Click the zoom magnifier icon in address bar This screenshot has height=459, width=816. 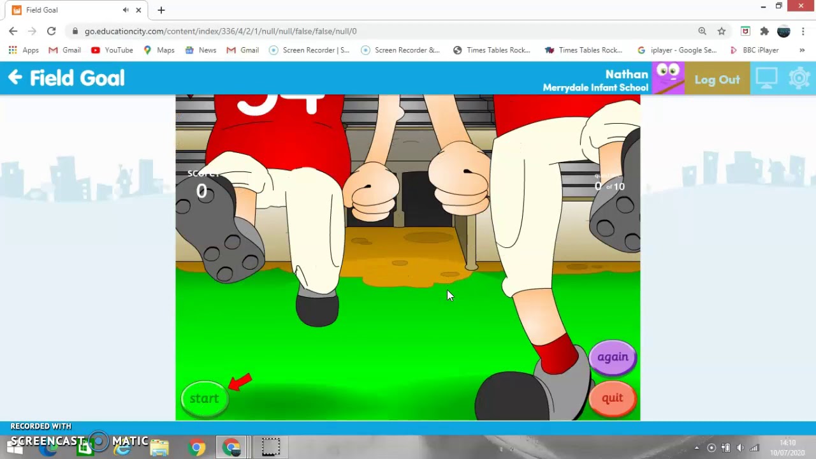(702, 31)
